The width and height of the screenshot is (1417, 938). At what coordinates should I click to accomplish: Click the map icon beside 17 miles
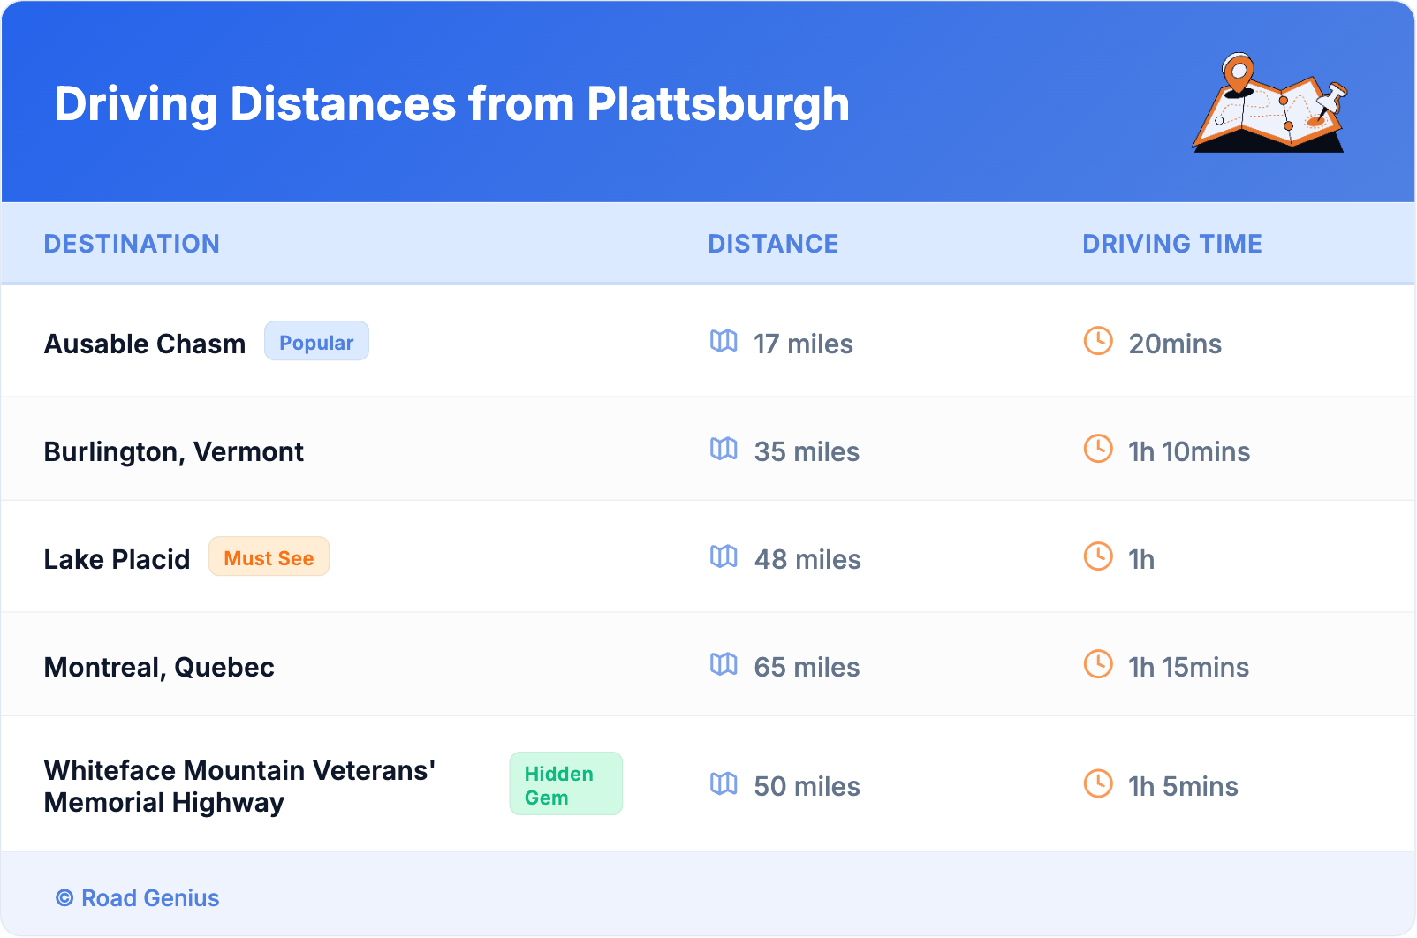click(724, 341)
